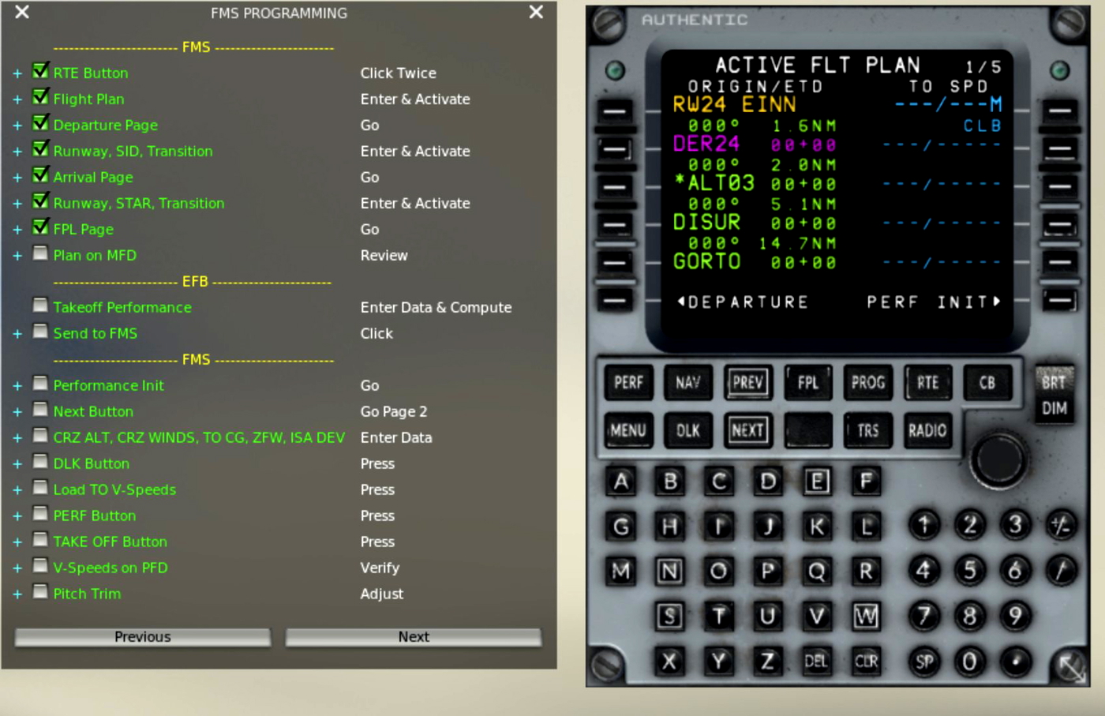The height and width of the screenshot is (716, 1105).
Task: Expand the Runway, SID, Transition item
Action: (x=17, y=152)
